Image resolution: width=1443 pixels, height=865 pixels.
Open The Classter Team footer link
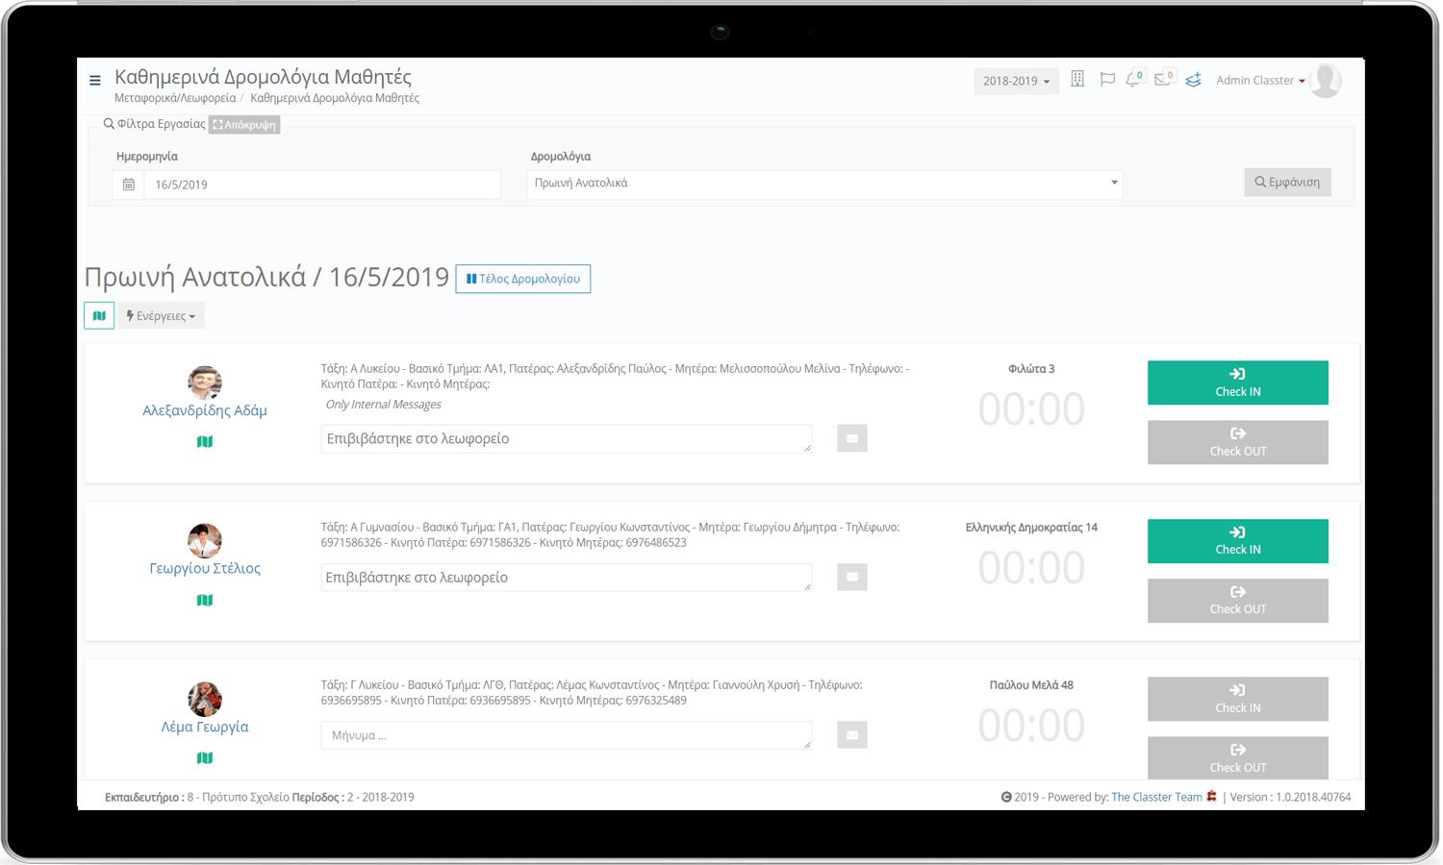1156,797
